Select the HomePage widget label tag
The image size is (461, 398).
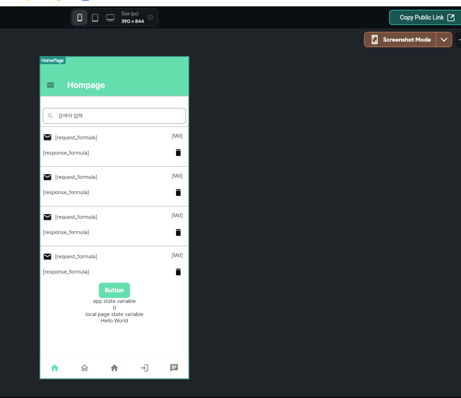[x=53, y=60]
